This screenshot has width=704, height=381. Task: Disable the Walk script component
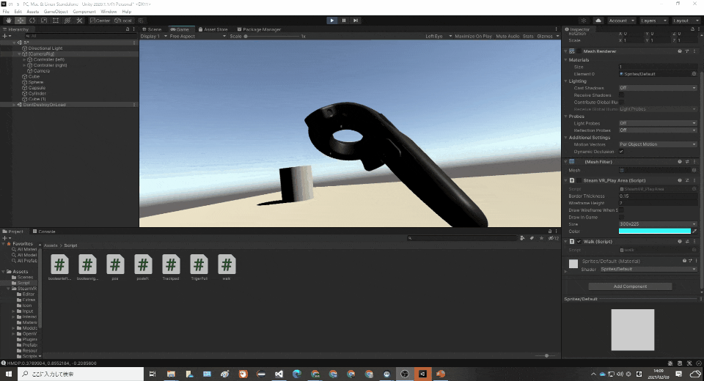pyautogui.click(x=579, y=242)
